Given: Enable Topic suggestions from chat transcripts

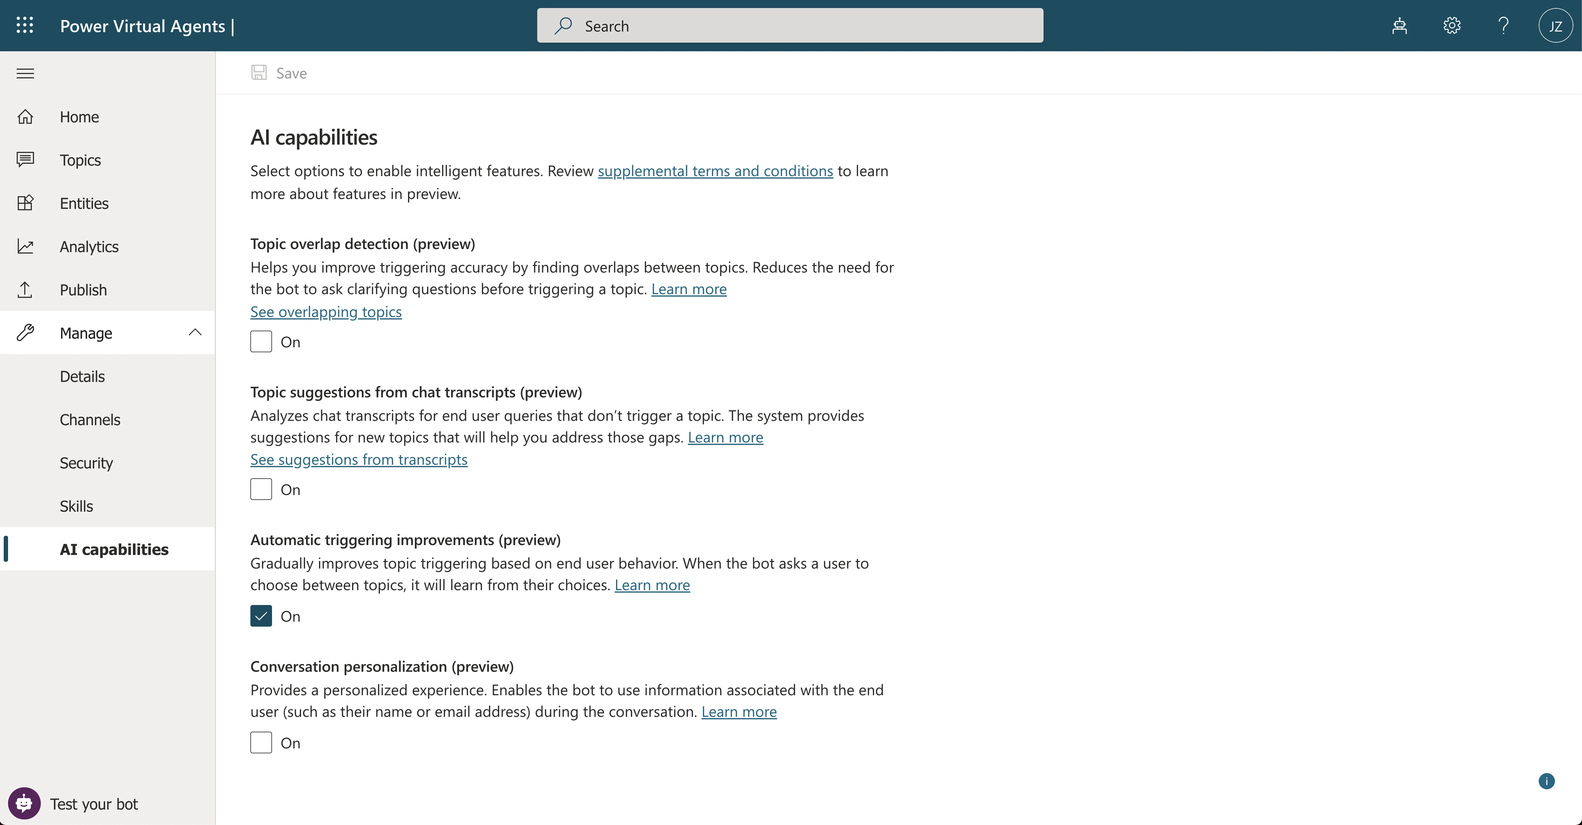Looking at the screenshot, I should pyautogui.click(x=260, y=489).
